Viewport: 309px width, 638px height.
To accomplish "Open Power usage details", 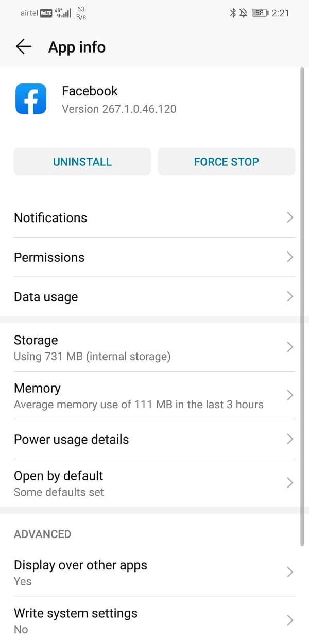I will click(x=154, y=439).
